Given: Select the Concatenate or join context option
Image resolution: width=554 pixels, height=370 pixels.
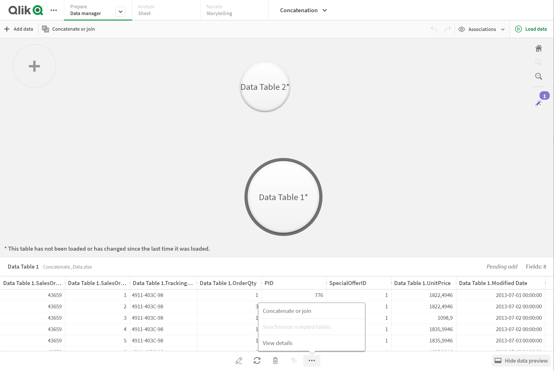Looking at the screenshot, I should click(x=287, y=311).
